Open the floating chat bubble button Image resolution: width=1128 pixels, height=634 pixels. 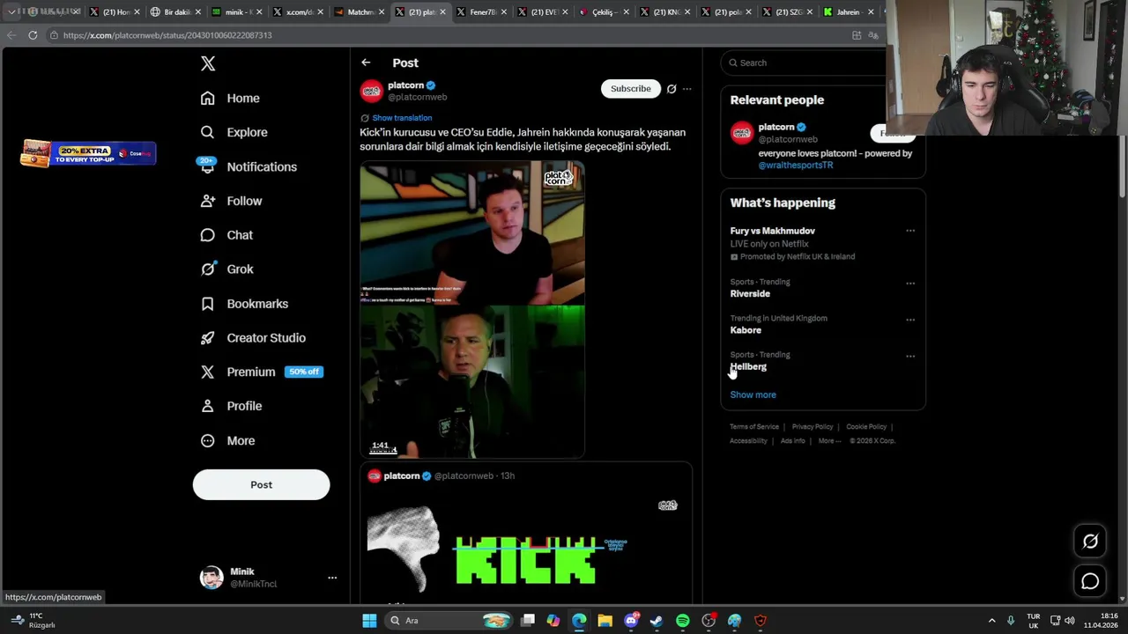(x=1090, y=581)
